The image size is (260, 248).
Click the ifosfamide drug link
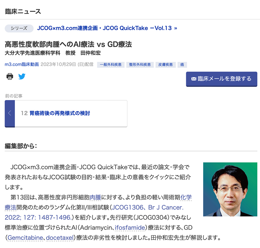coord(130,228)
